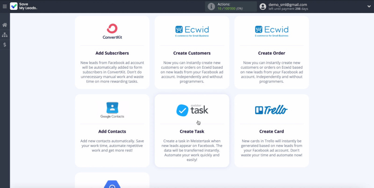Select the Create Task template
This screenshot has width=374, height=188.
(x=192, y=131)
